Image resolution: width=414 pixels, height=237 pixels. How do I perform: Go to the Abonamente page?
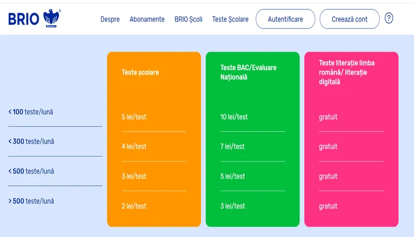coord(147,19)
